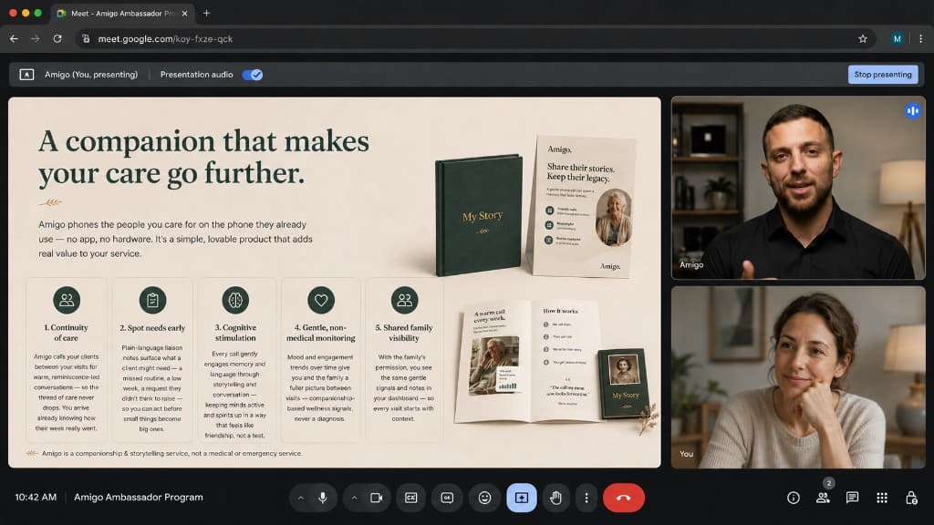Click the 10:42 AM clock
The image size is (934, 525).
(x=36, y=498)
